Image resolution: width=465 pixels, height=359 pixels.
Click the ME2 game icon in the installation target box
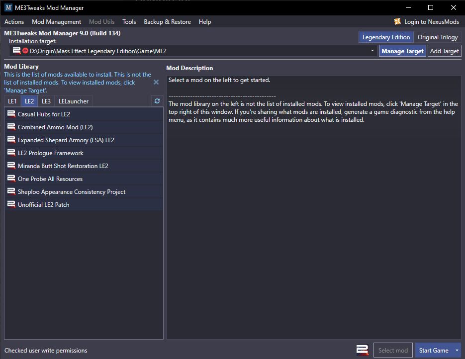16,51
